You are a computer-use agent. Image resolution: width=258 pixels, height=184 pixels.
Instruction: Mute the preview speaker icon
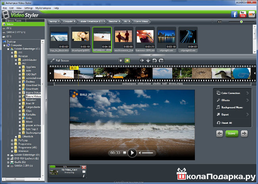(x=140, y=153)
